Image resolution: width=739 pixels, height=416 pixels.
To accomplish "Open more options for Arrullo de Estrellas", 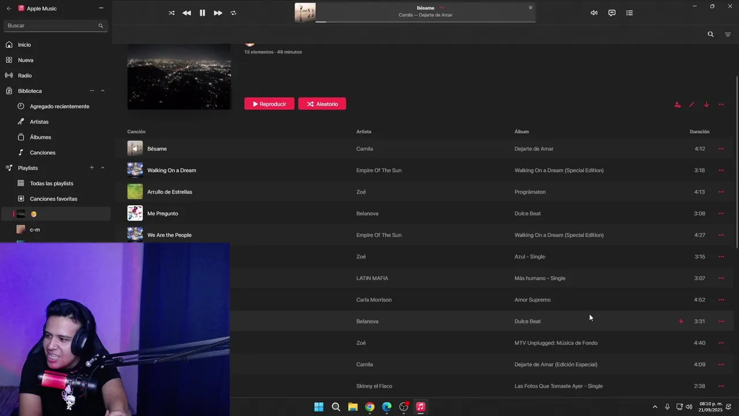I will click(x=721, y=192).
